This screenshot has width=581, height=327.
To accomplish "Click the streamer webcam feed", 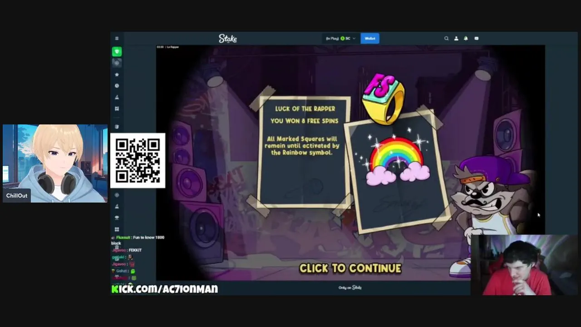I will (525, 265).
